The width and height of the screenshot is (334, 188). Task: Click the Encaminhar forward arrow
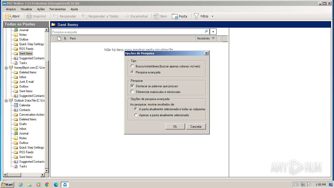point(126,16)
